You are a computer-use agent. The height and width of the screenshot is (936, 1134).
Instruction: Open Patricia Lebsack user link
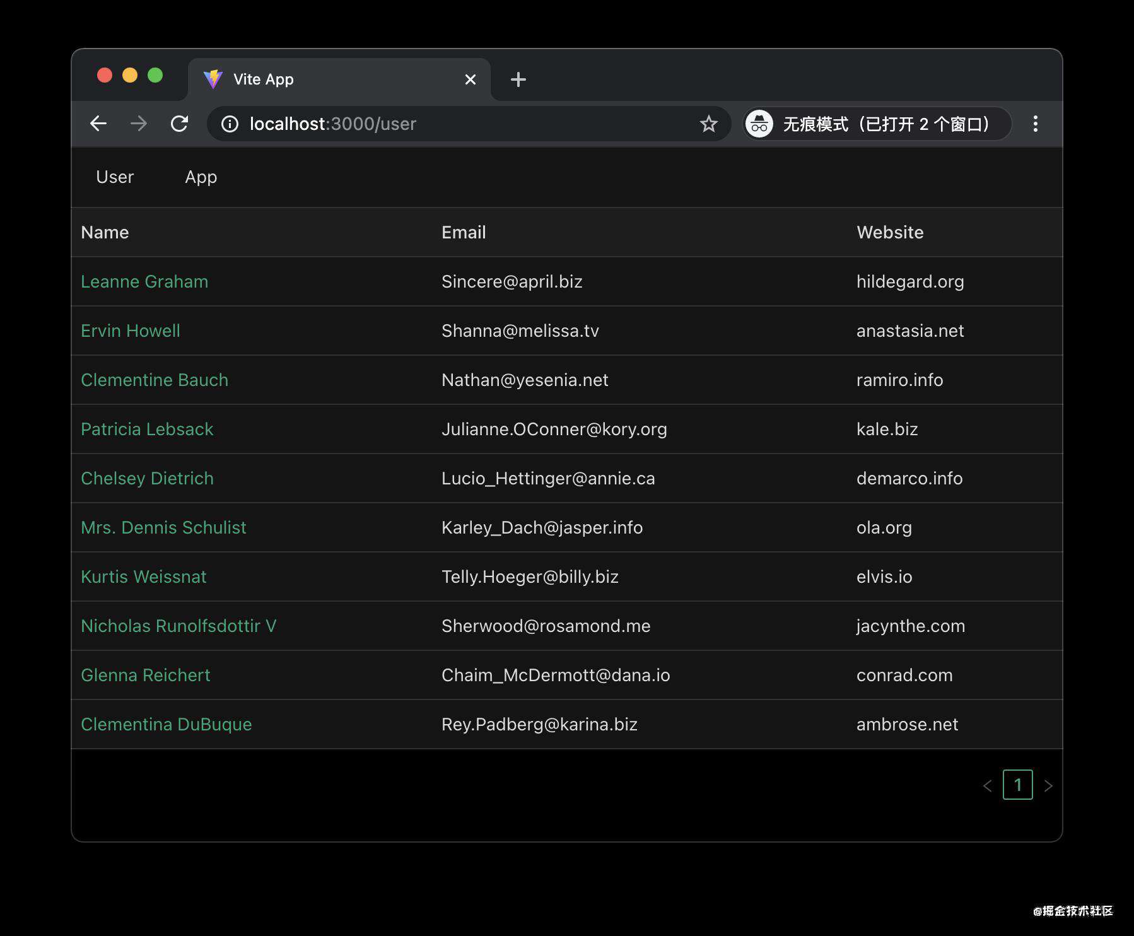147,430
